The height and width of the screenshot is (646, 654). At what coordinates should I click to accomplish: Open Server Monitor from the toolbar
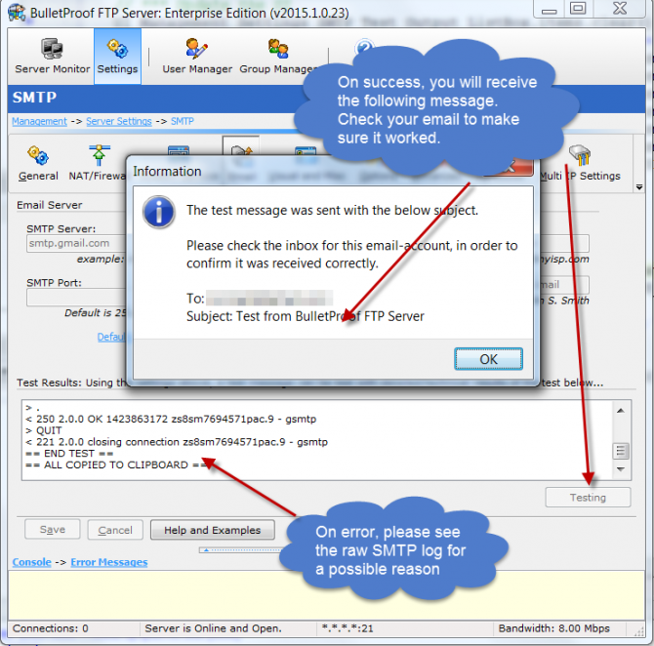click(52, 57)
